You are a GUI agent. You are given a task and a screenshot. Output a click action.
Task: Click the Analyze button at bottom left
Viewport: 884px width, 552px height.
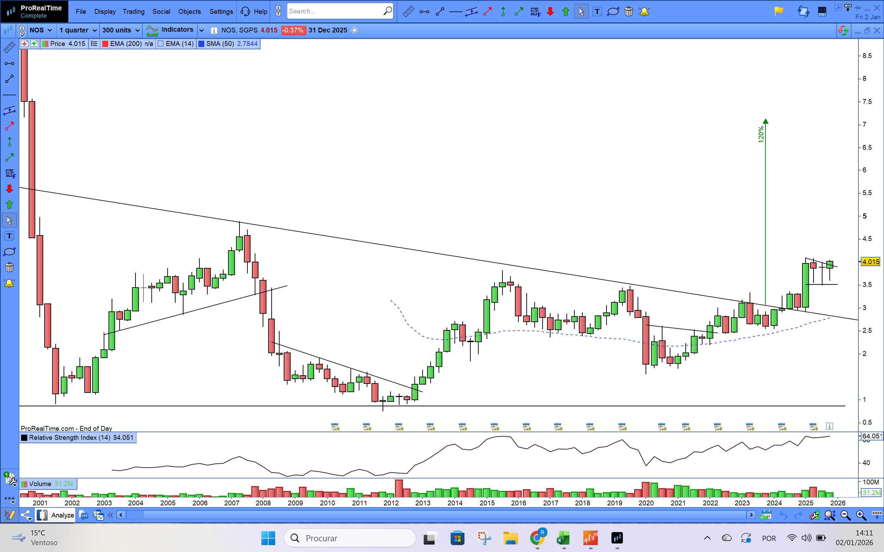(62, 515)
